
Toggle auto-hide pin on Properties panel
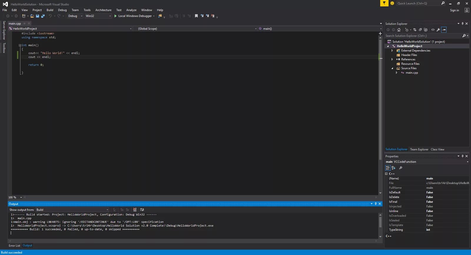(462, 156)
